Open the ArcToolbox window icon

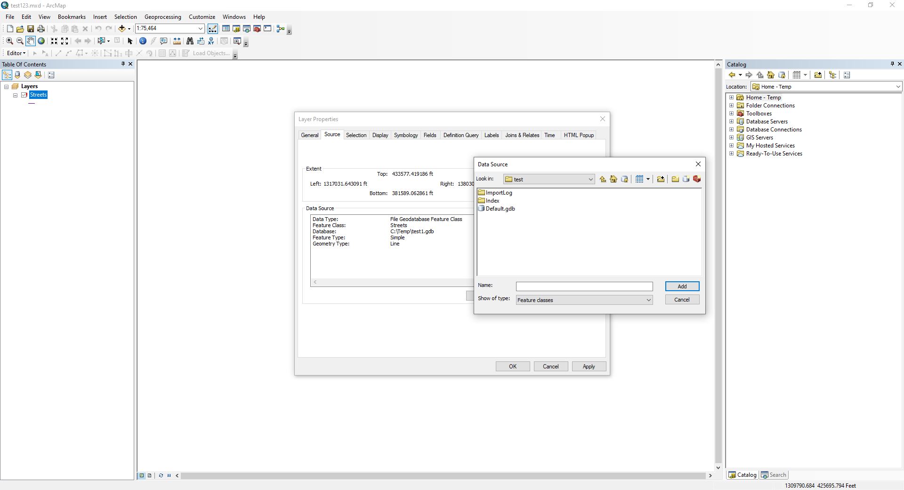tap(257, 28)
